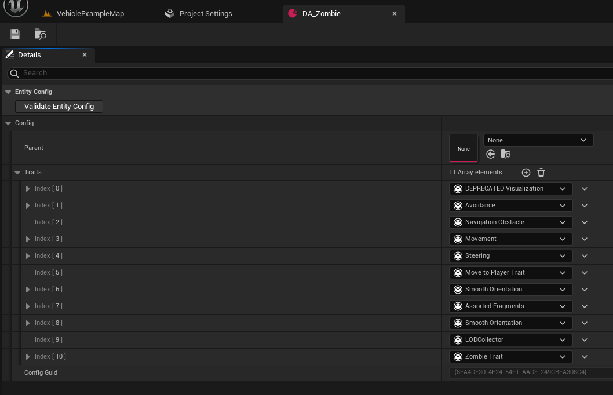Add a new element to Traits array
Viewport: 613px width, 395px height.
click(x=526, y=173)
